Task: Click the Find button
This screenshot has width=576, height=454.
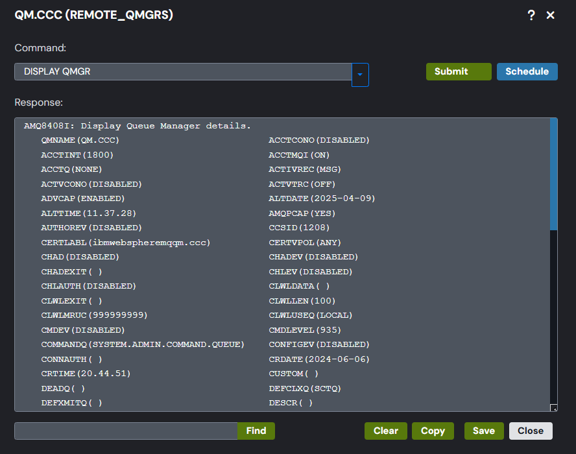Action: [x=256, y=431]
